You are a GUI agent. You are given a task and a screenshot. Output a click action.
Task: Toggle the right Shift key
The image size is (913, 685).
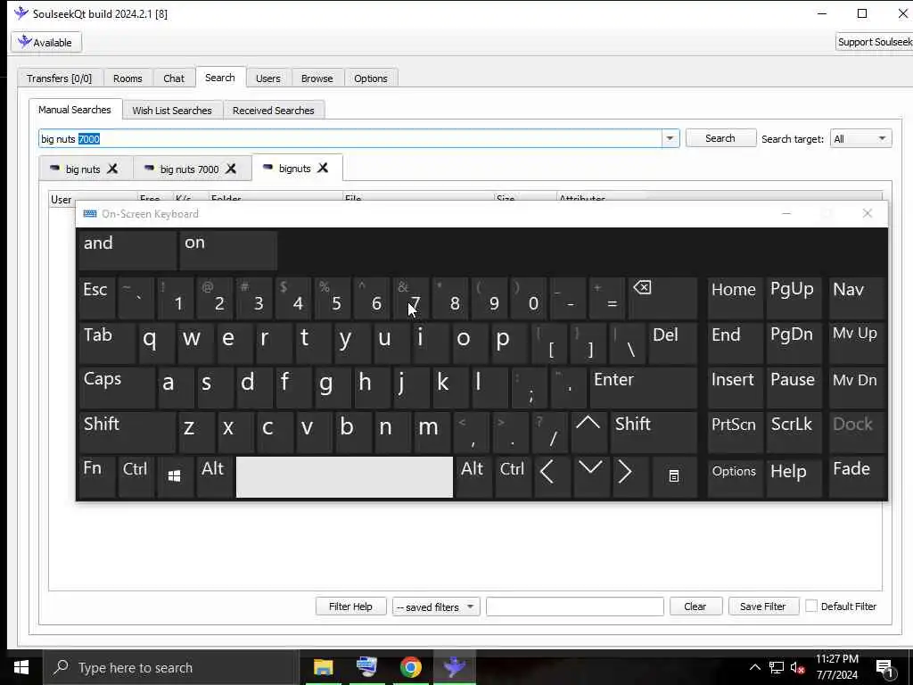tap(654, 433)
